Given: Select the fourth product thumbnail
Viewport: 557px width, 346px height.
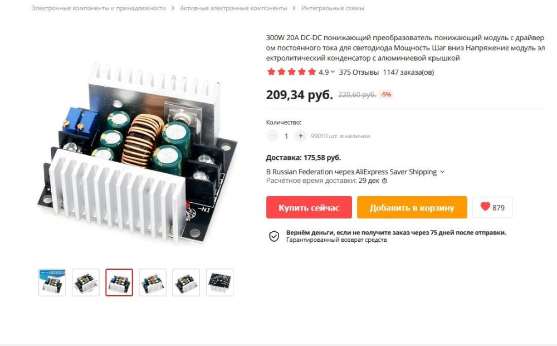Looking at the screenshot, I should click(x=153, y=282).
